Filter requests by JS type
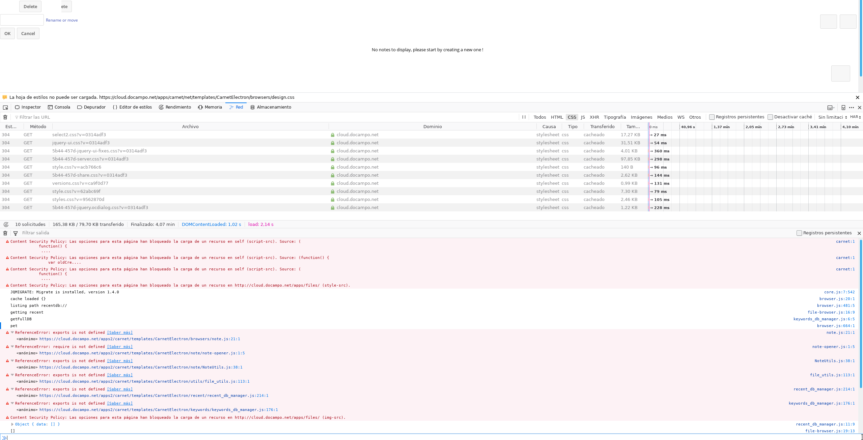 point(583,117)
